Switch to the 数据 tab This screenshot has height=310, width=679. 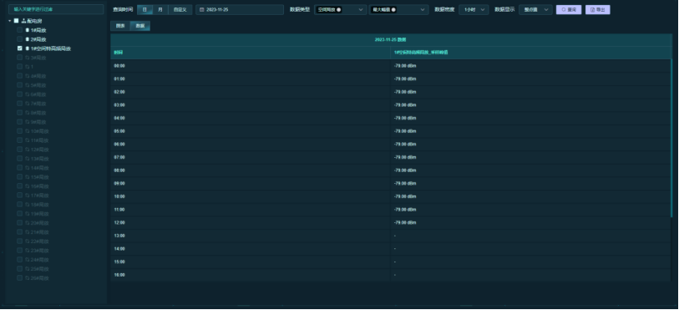(139, 26)
